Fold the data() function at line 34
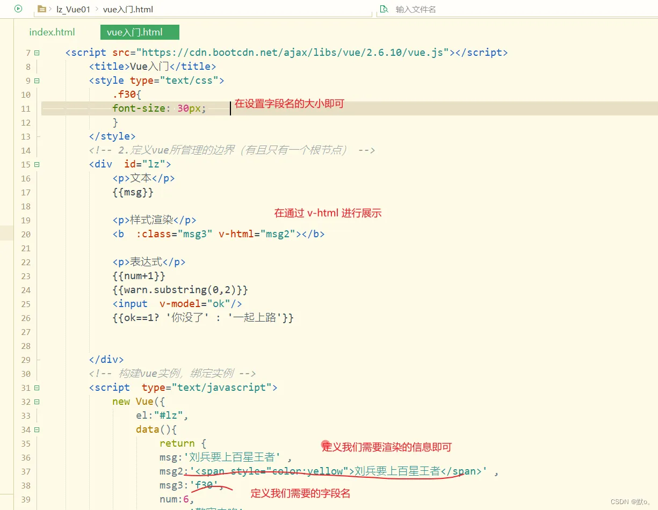This screenshot has height=510, width=658. point(37,429)
